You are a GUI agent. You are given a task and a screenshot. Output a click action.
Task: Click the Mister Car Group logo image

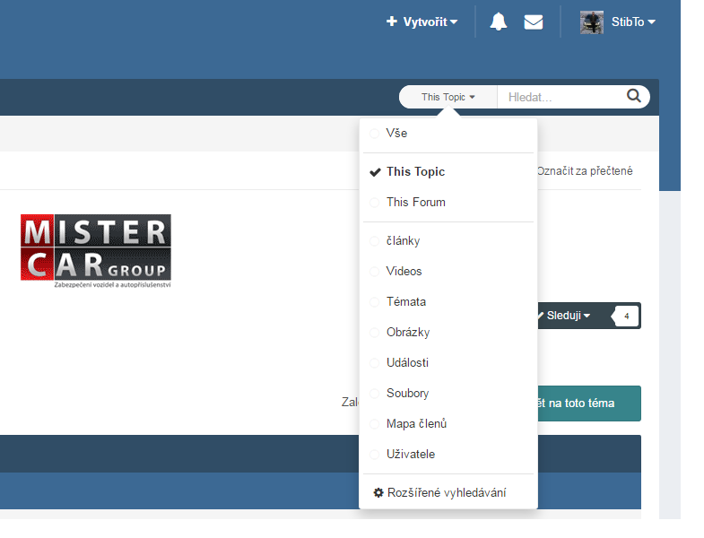click(x=96, y=251)
